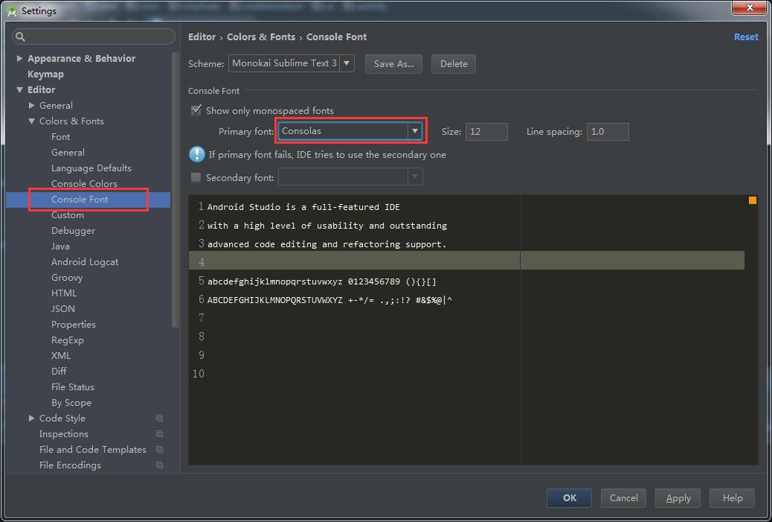Click the Reset link

[746, 36]
